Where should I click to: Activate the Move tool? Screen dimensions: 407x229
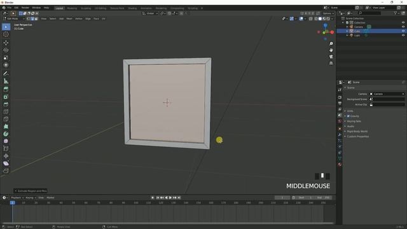click(6, 43)
